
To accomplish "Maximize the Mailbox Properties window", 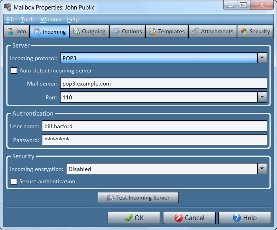I will (x=243, y=5).
